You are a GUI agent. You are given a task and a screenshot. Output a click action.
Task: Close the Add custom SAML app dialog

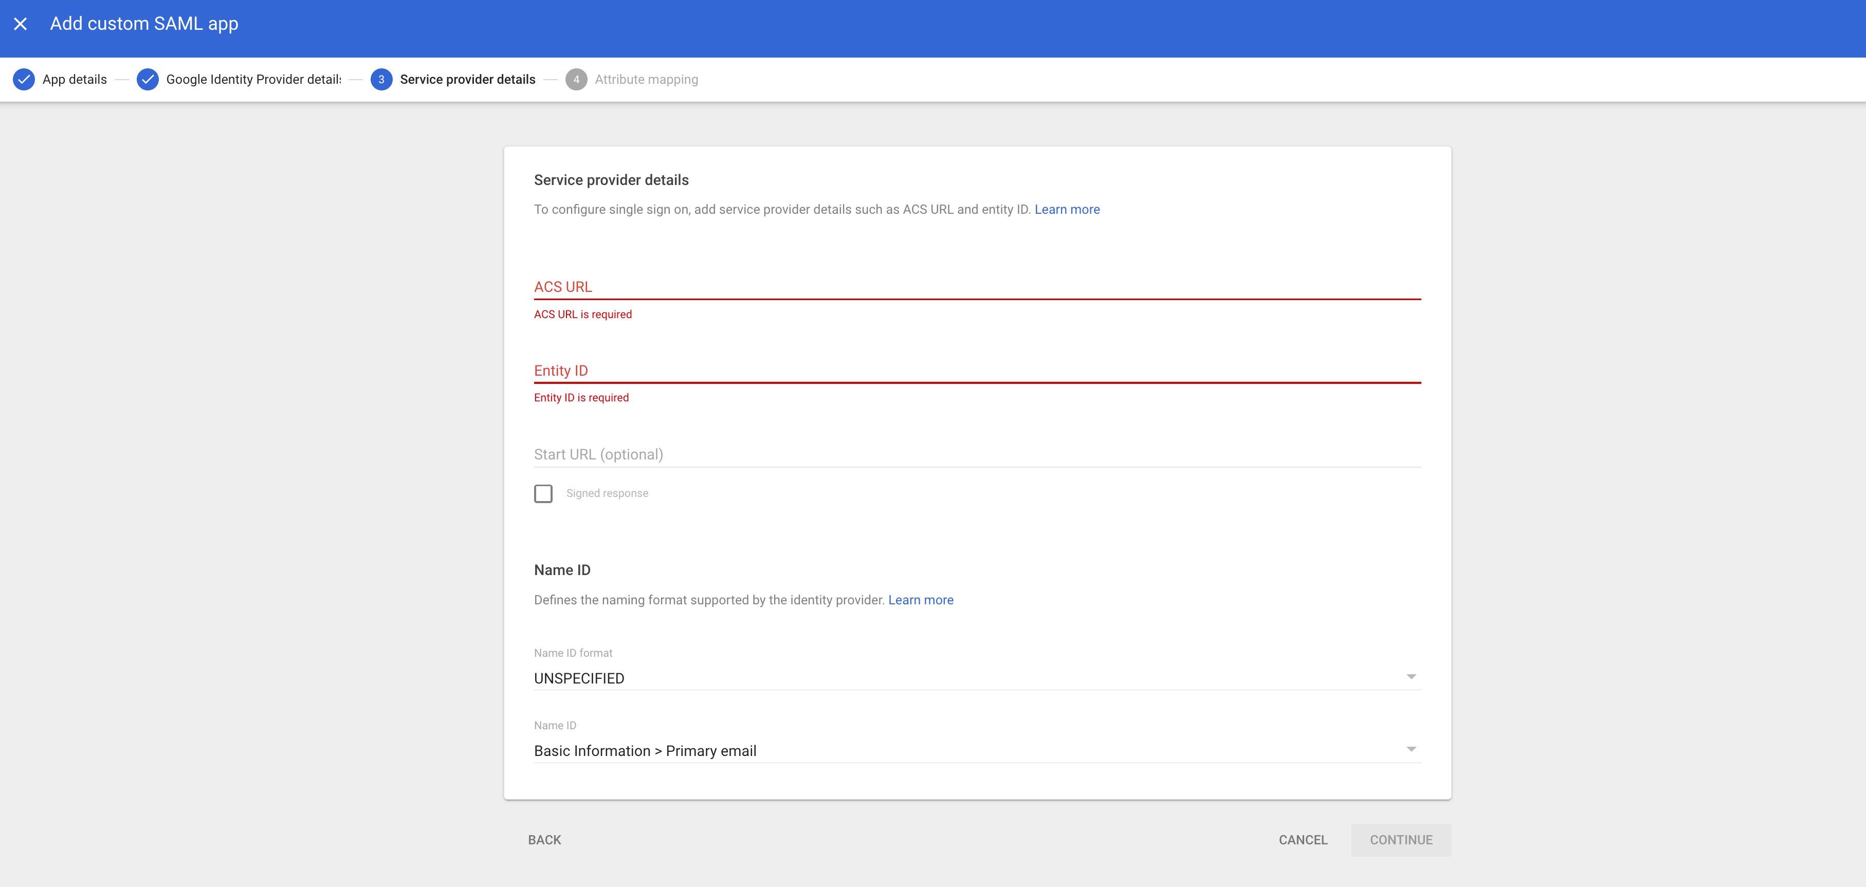tap(20, 24)
